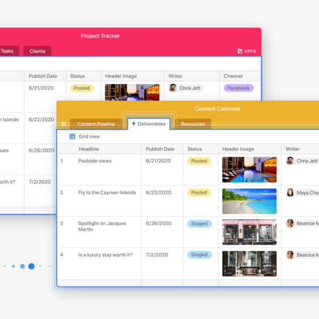Switch to the Content Pipeline tab
Viewport: 319px width, 319px height.
[x=96, y=124]
